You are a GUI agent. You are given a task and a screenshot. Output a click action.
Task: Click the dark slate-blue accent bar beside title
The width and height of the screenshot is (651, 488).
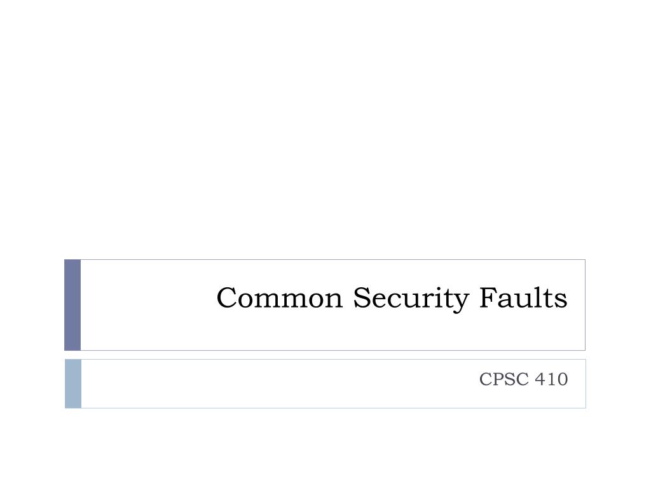pos(72,305)
